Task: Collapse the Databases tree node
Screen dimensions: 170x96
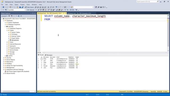Action: (x=4, y=21)
